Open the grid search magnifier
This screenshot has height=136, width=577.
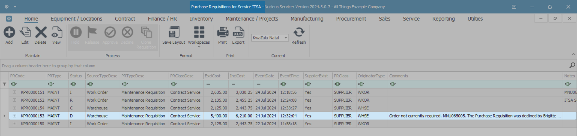pyautogui.click(x=572, y=65)
